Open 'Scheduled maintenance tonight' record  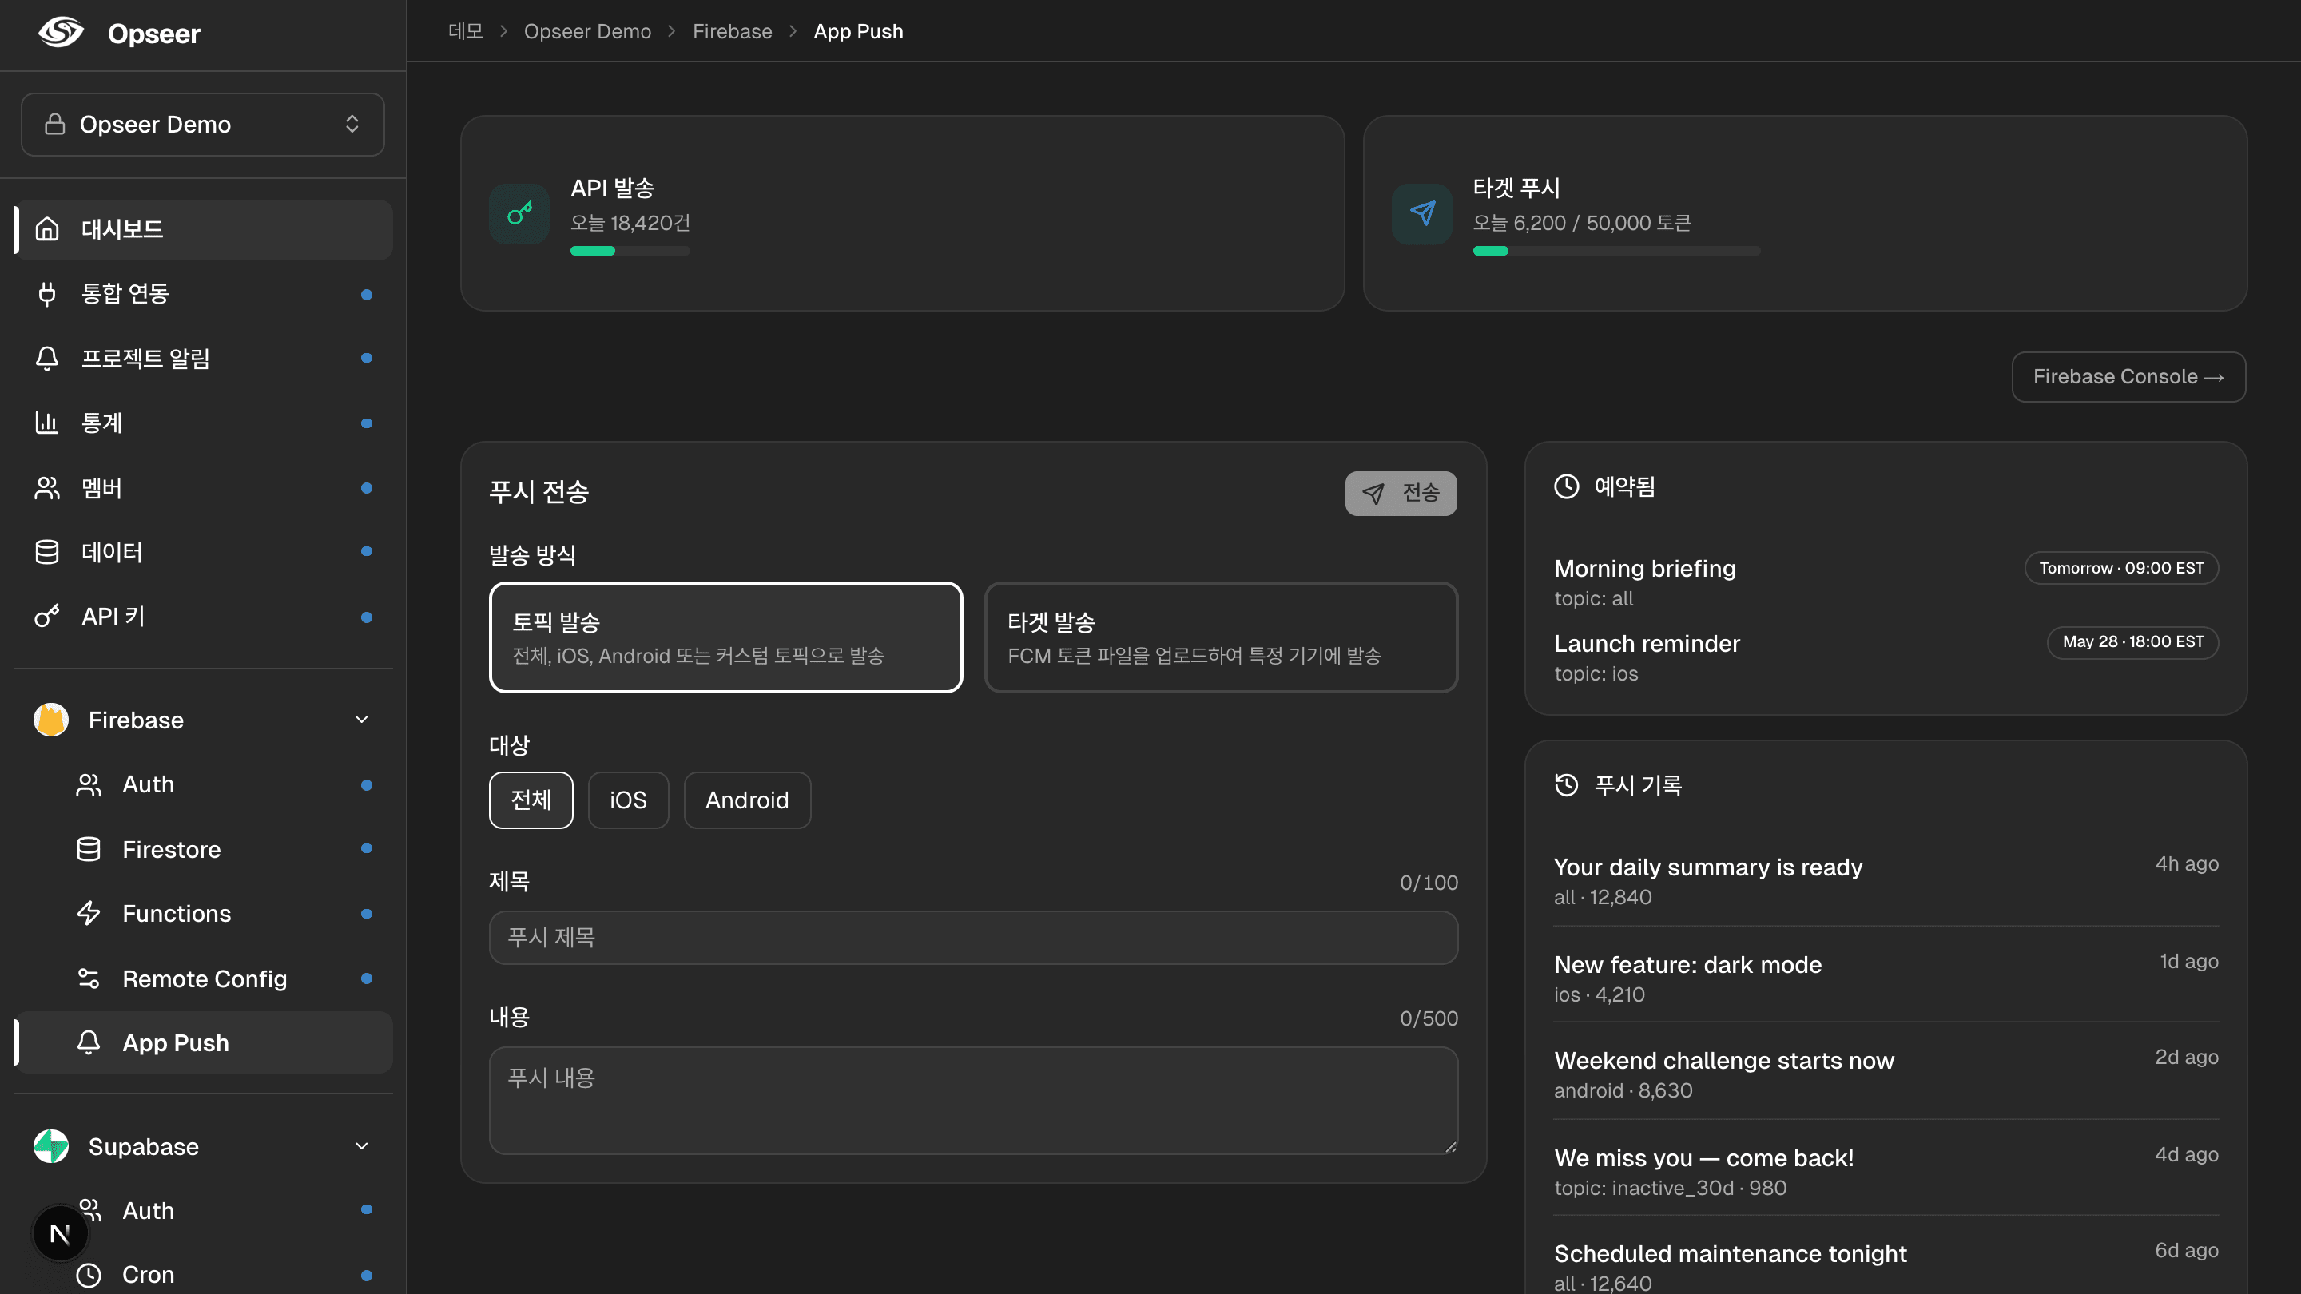[1886, 1266]
